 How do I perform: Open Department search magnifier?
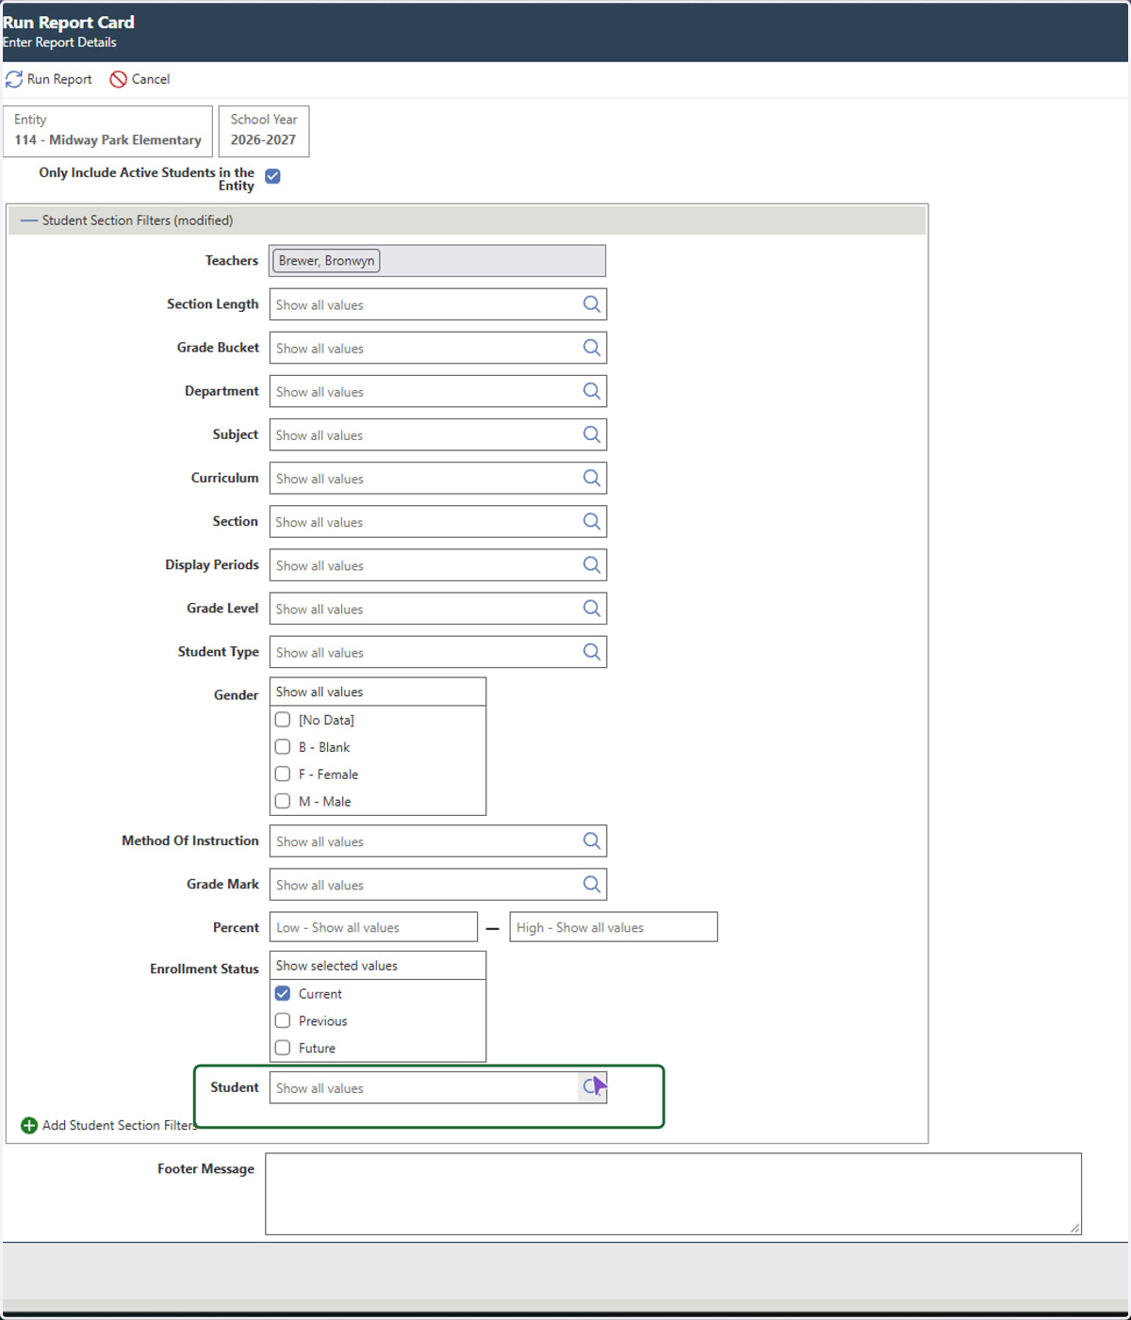point(592,391)
